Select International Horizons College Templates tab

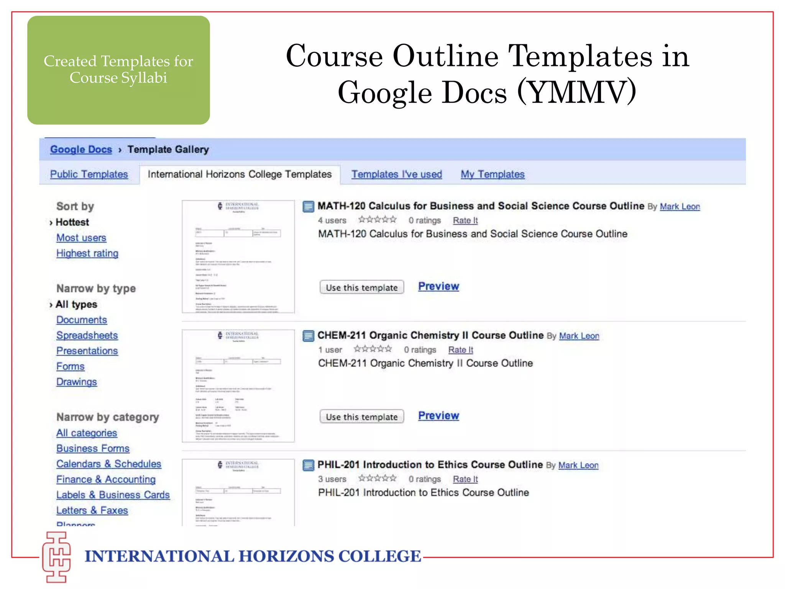click(x=240, y=174)
